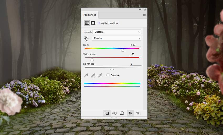Open the Master color range dropdown
This screenshot has width=223, height=135.
tap(116, 38)
